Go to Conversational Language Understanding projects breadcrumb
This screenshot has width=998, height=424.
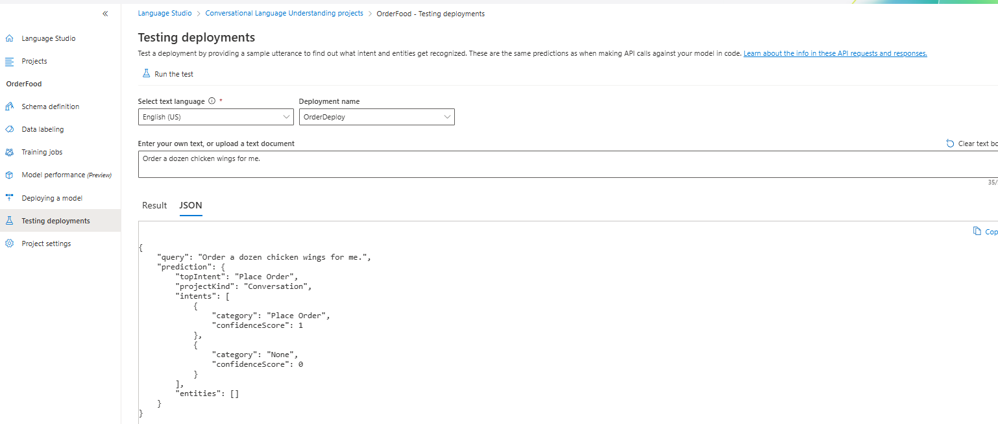[x=284, y=13]
